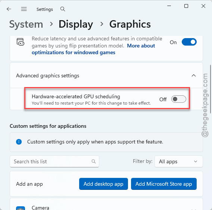Collapse Advanced graphics settings section
Image resolution: width=212 pixels, height=210 pixels.
click(194, 75)
